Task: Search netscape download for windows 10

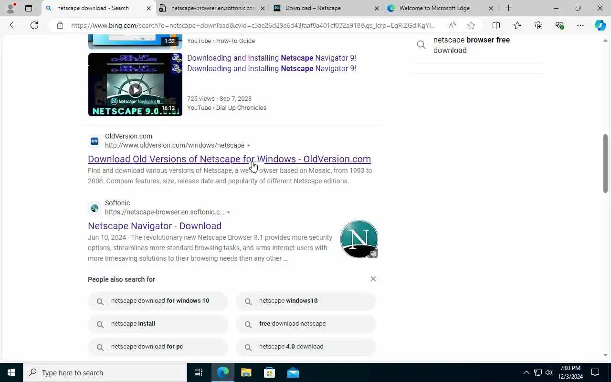Action: (158, 301)
